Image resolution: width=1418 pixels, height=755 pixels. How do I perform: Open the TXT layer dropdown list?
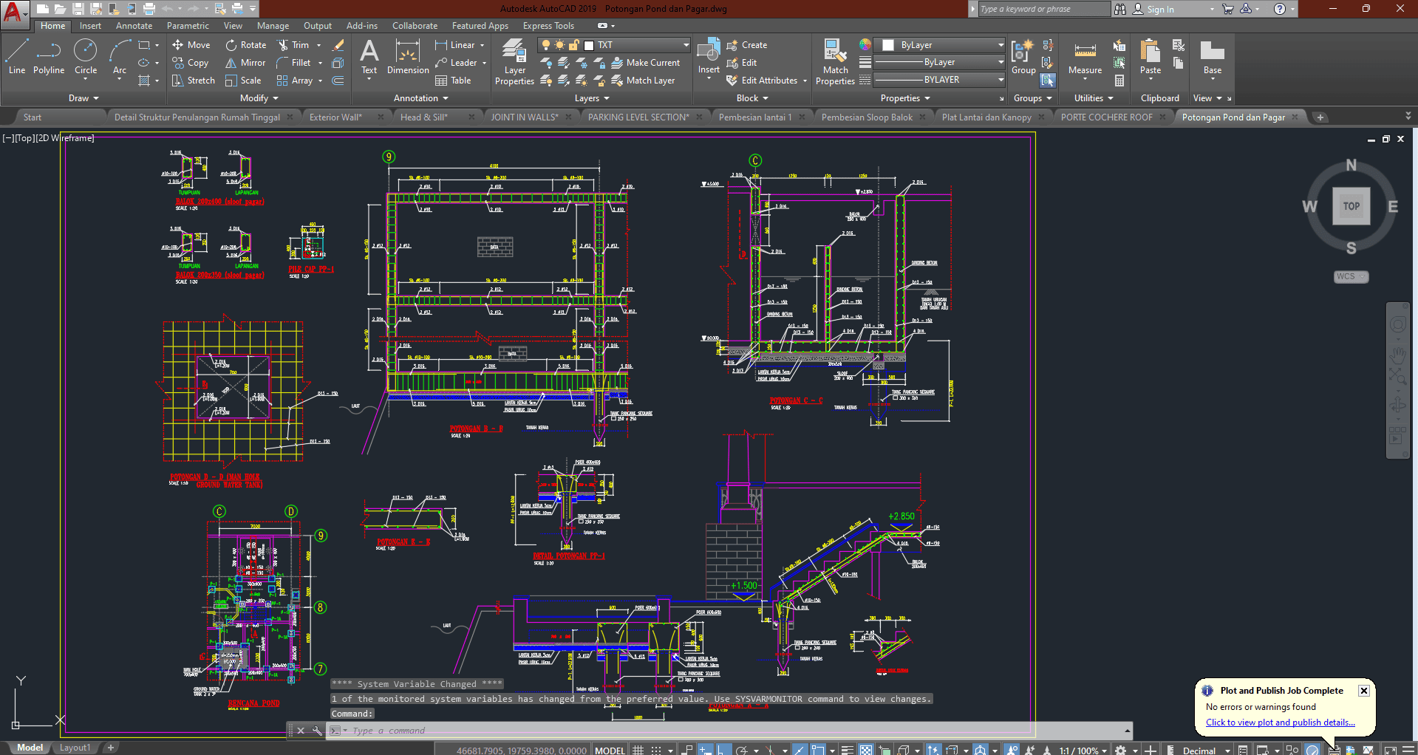click(685, 45)
